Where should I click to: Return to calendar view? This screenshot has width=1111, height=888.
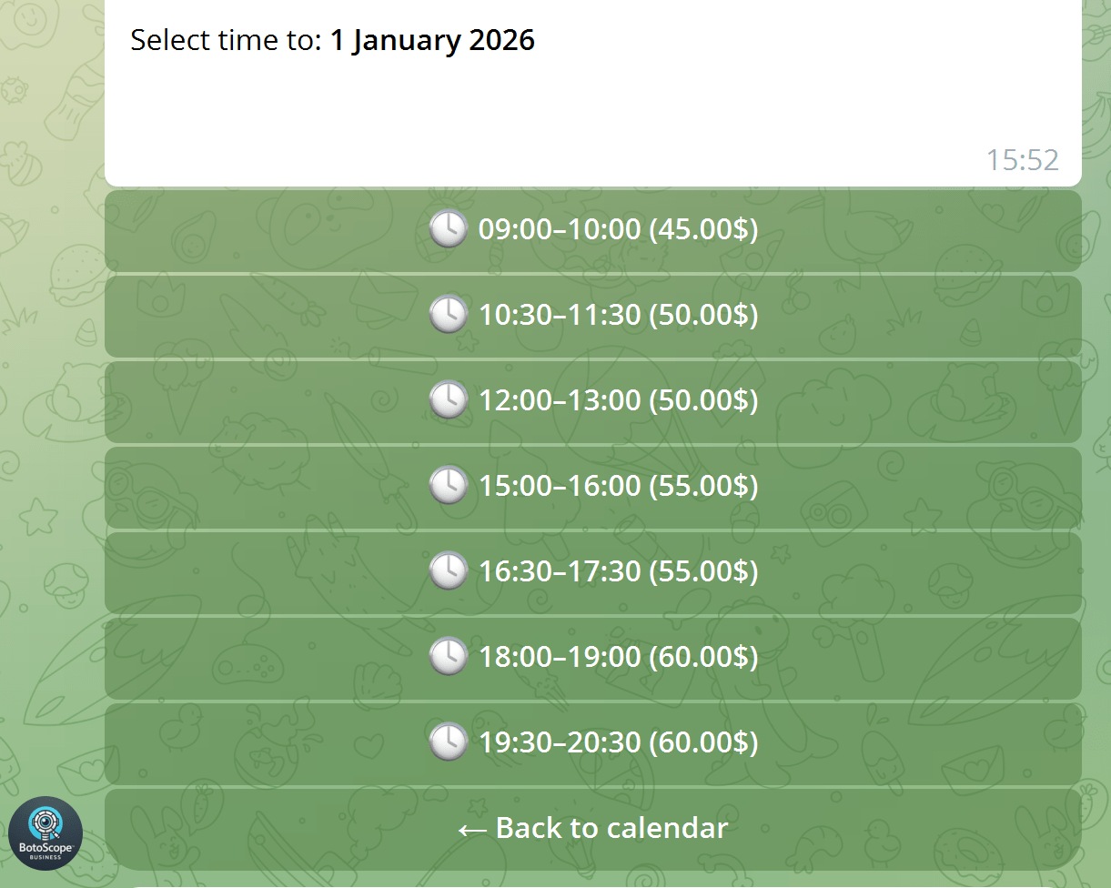tap(593, 828)
